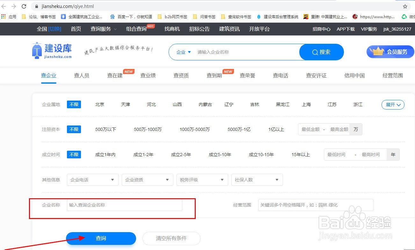Switch to the 查业绩 tab
The image size is (415, 250).
coord(148,76)
